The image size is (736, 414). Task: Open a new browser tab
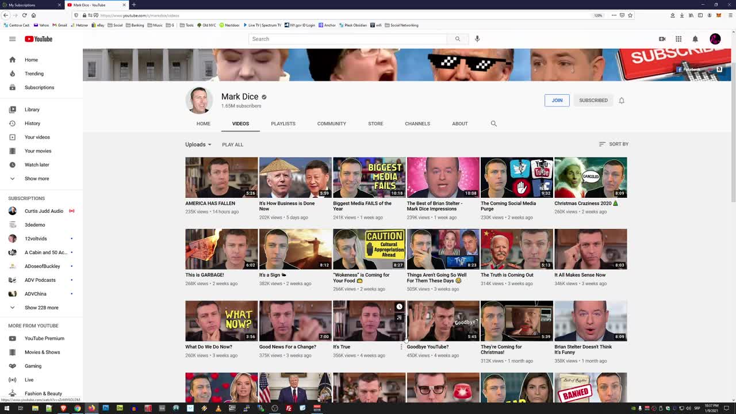click(133, 5)
